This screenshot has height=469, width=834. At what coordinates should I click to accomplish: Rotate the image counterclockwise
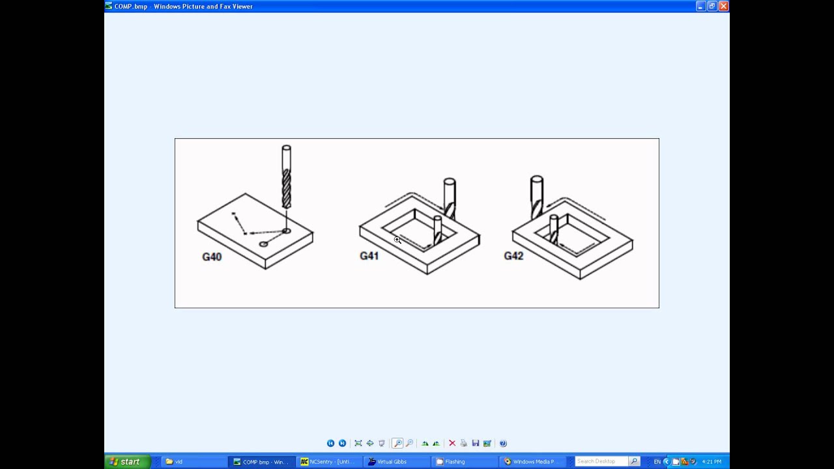[436, 444]
